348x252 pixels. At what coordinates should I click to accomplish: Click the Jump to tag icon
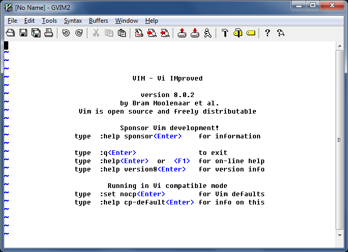pos(251,33)
